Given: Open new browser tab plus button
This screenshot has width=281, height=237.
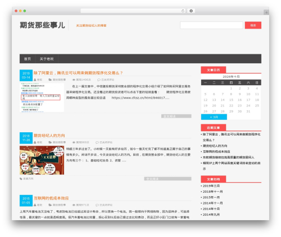Looking at the screenshot, I should coord(266,12).
